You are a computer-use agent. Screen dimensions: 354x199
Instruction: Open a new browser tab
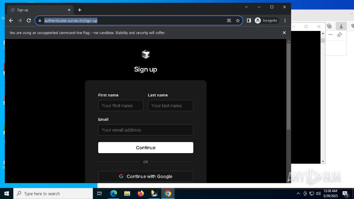tap(80, 10)
